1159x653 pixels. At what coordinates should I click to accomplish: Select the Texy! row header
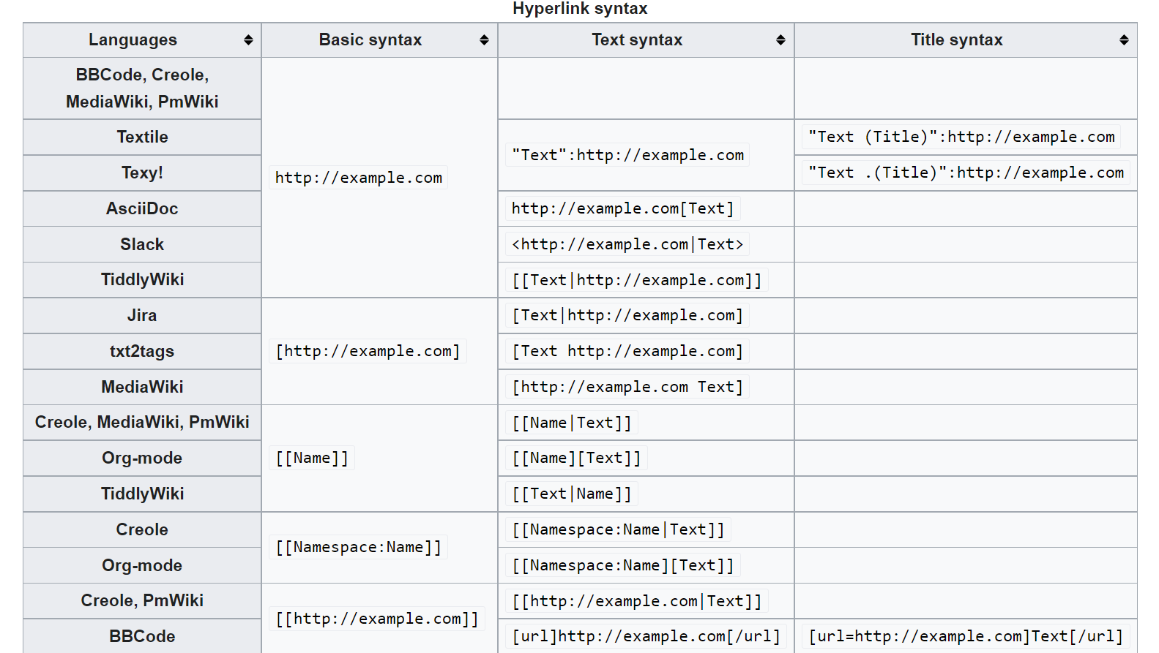pos(142,173)
